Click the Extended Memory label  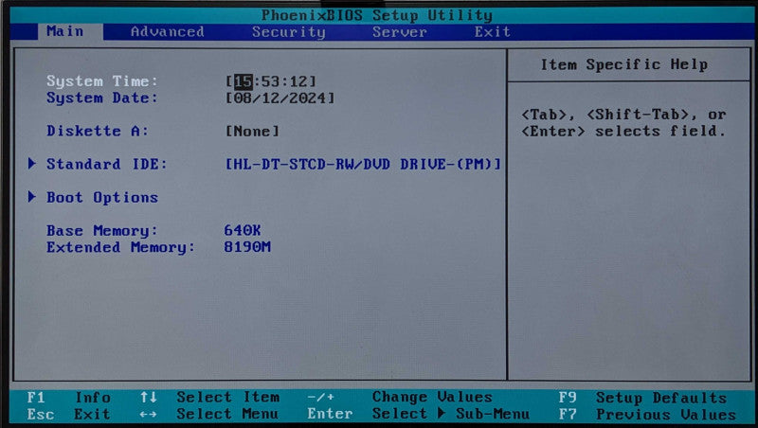click(121, 248)
